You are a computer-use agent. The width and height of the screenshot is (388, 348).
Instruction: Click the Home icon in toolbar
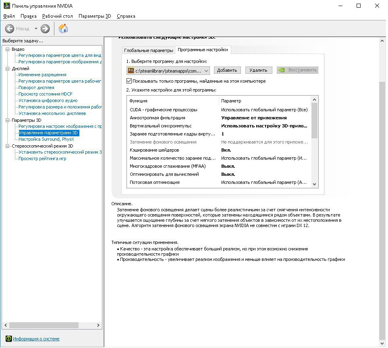pyautogui.click(x=63, y=29)
